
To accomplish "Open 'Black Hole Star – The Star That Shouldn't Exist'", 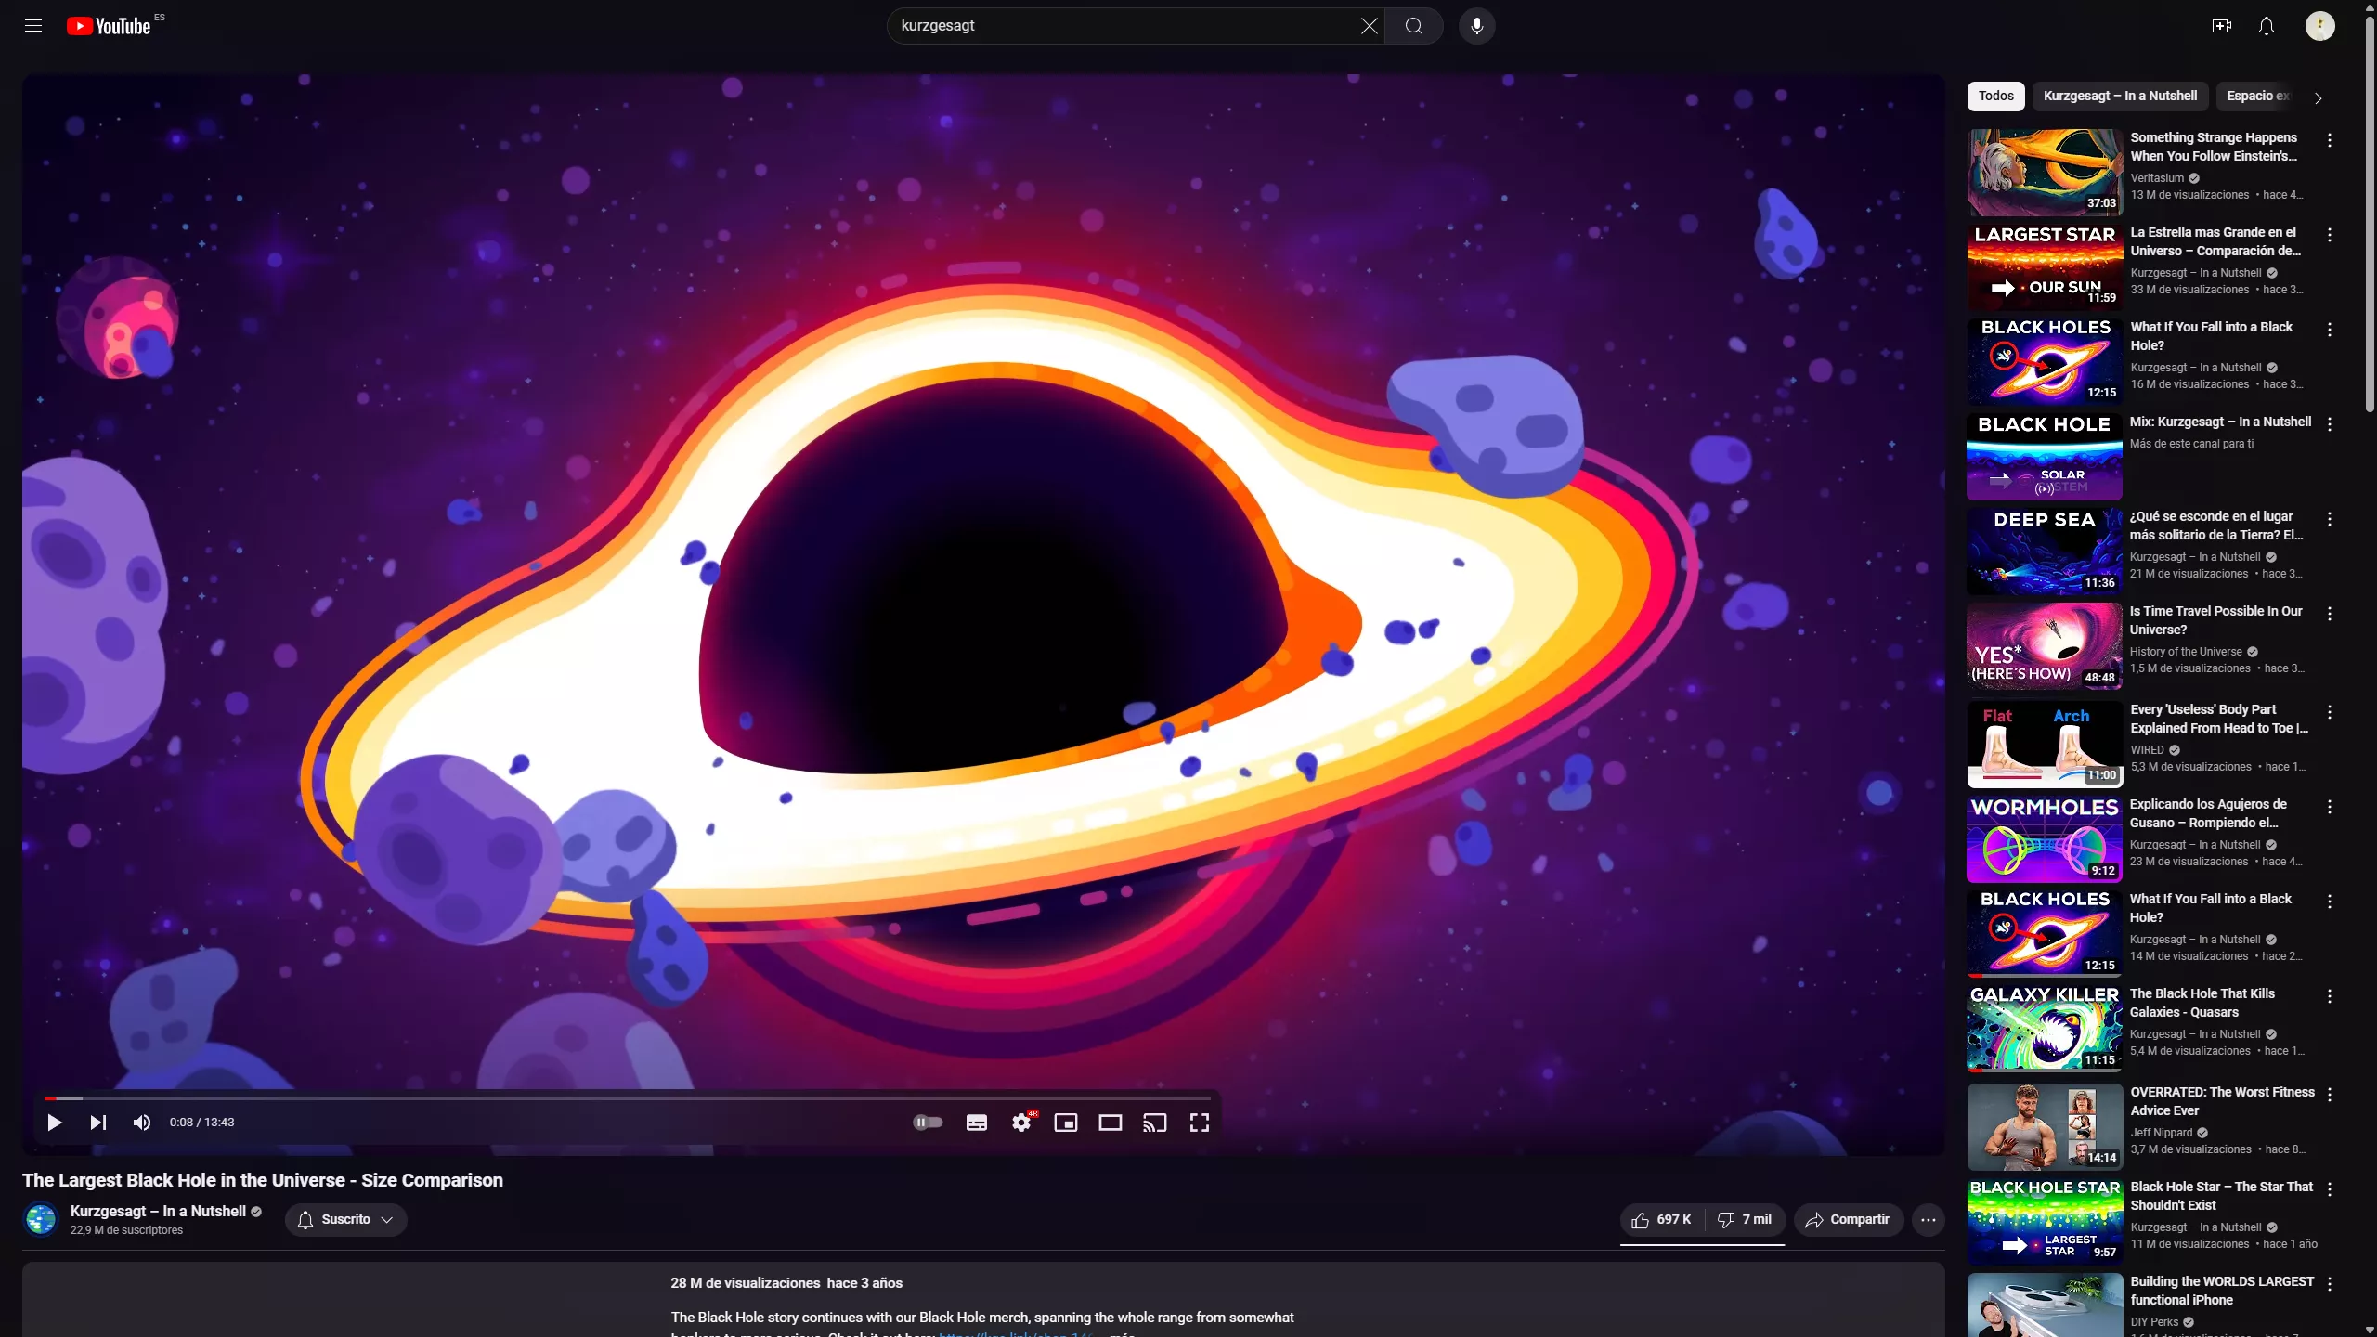I will pyautogui.click(x=2221, y=1196).
